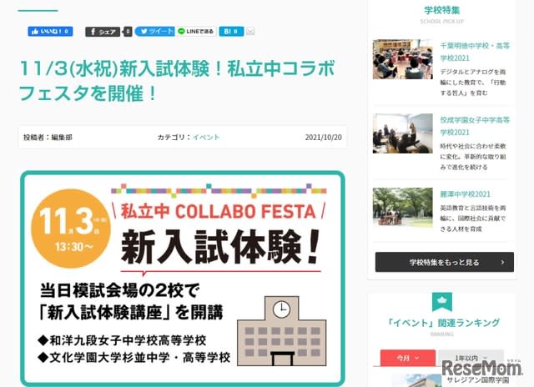Screen dimensions: 534x387
Task: Bookmark with the Hatena B! button
Action: [231, 32]
